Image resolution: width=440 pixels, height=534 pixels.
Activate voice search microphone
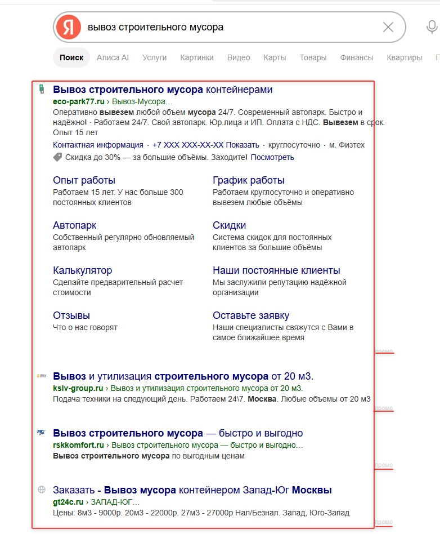432,27
